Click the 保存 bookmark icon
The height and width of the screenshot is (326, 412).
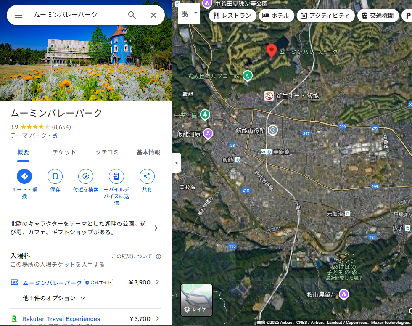click(55, 176)
